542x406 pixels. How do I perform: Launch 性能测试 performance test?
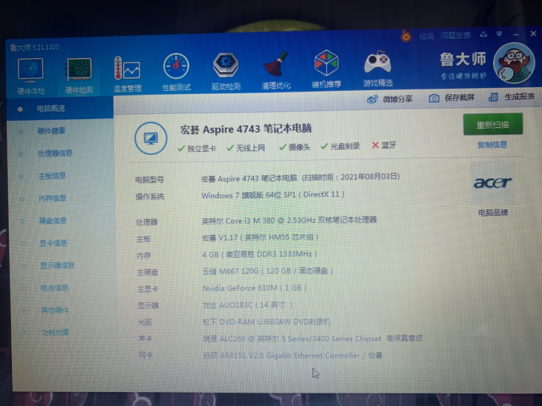176,72
